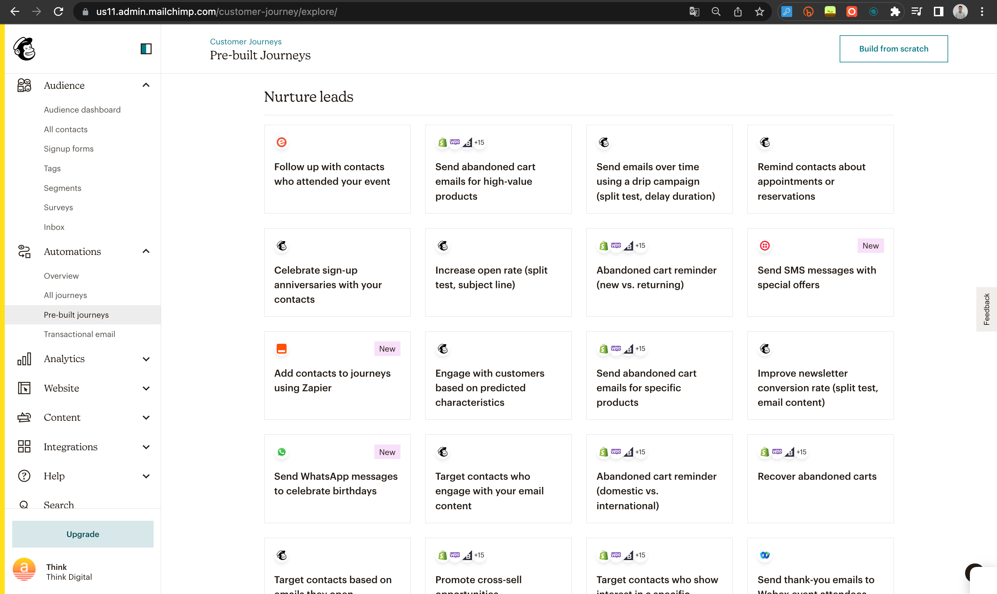Select Transactional email menu item
The width and height of the screenshot is (997, 594).
pos(79,334)
